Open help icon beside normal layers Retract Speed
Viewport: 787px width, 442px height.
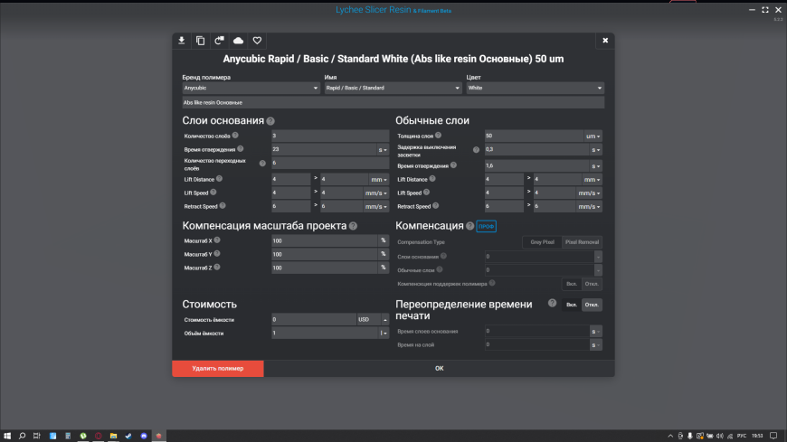(436, 206)
